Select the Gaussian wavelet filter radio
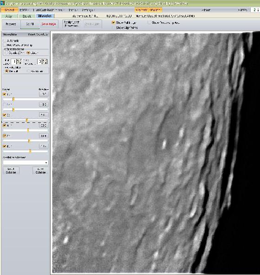The width and height of the screenshot is (260, 275). click(28, 71)
